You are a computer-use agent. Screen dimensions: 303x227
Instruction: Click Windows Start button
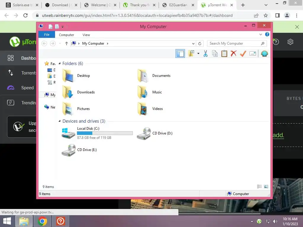click(7, 221)
